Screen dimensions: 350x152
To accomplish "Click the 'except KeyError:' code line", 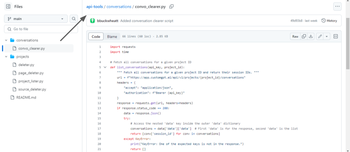I will click(136, 139).
